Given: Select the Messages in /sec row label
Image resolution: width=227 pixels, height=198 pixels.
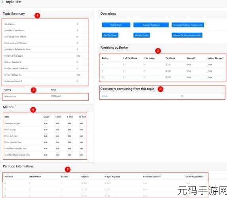Looking at the screenshot, I should (x=12, y=123).
